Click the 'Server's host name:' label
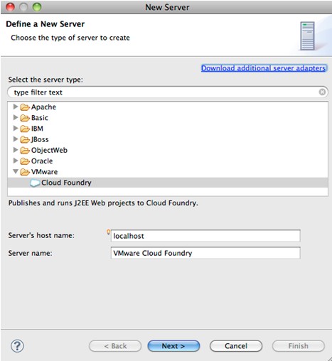The width and height of the screenshot is (332, 361). pos(41,235)
